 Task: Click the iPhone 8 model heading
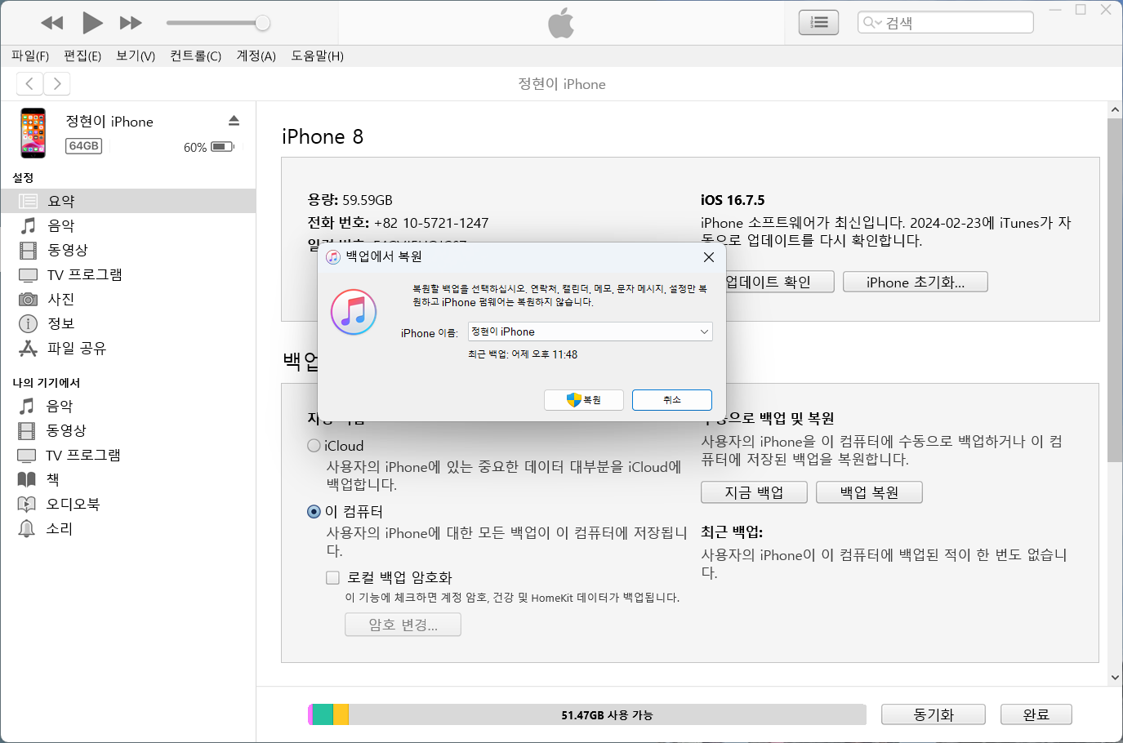tap(323, 136)
